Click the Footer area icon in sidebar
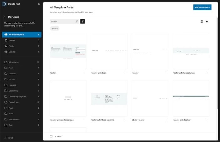The width and height of the screenshot is (220, 142). point(6,46)
